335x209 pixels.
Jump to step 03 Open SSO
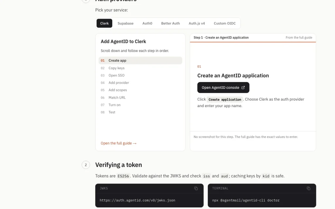pyautogui.click(x=140, y=75)
